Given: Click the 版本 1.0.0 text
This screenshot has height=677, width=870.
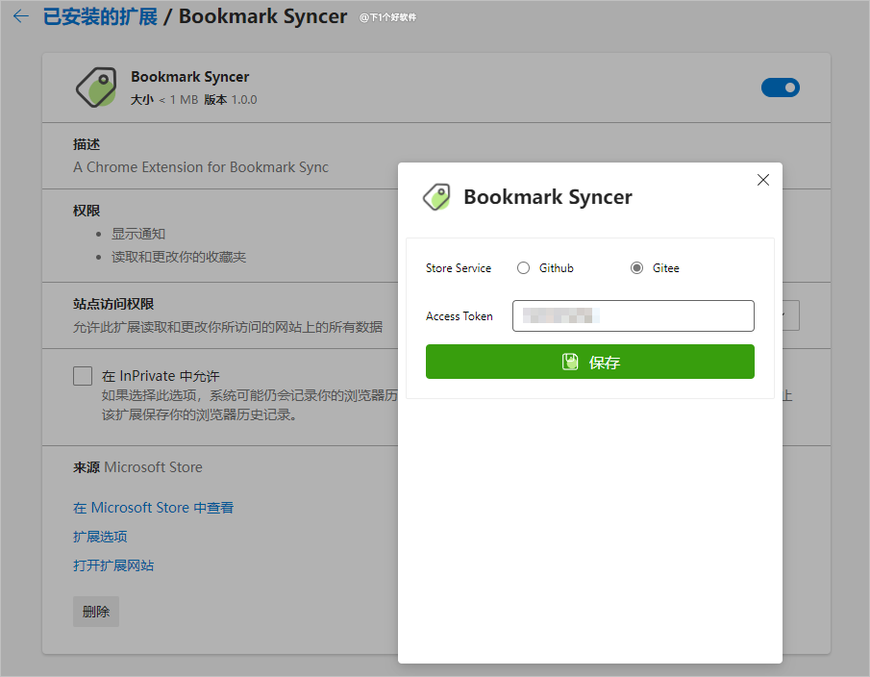Looking at the screenshot, I should click(231, 100).
